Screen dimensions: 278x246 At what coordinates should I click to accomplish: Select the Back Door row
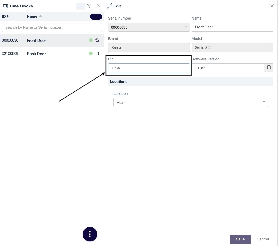click(36, 54)
